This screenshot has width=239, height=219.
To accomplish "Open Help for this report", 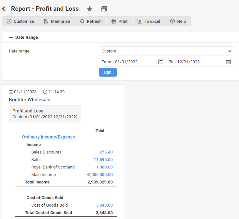I will [178, 21].
